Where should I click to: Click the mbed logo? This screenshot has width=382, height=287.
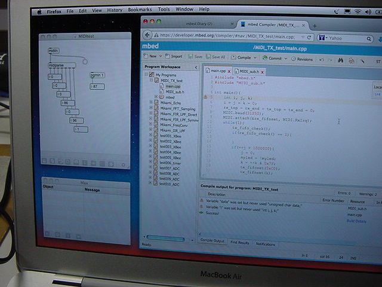[150, 46]
